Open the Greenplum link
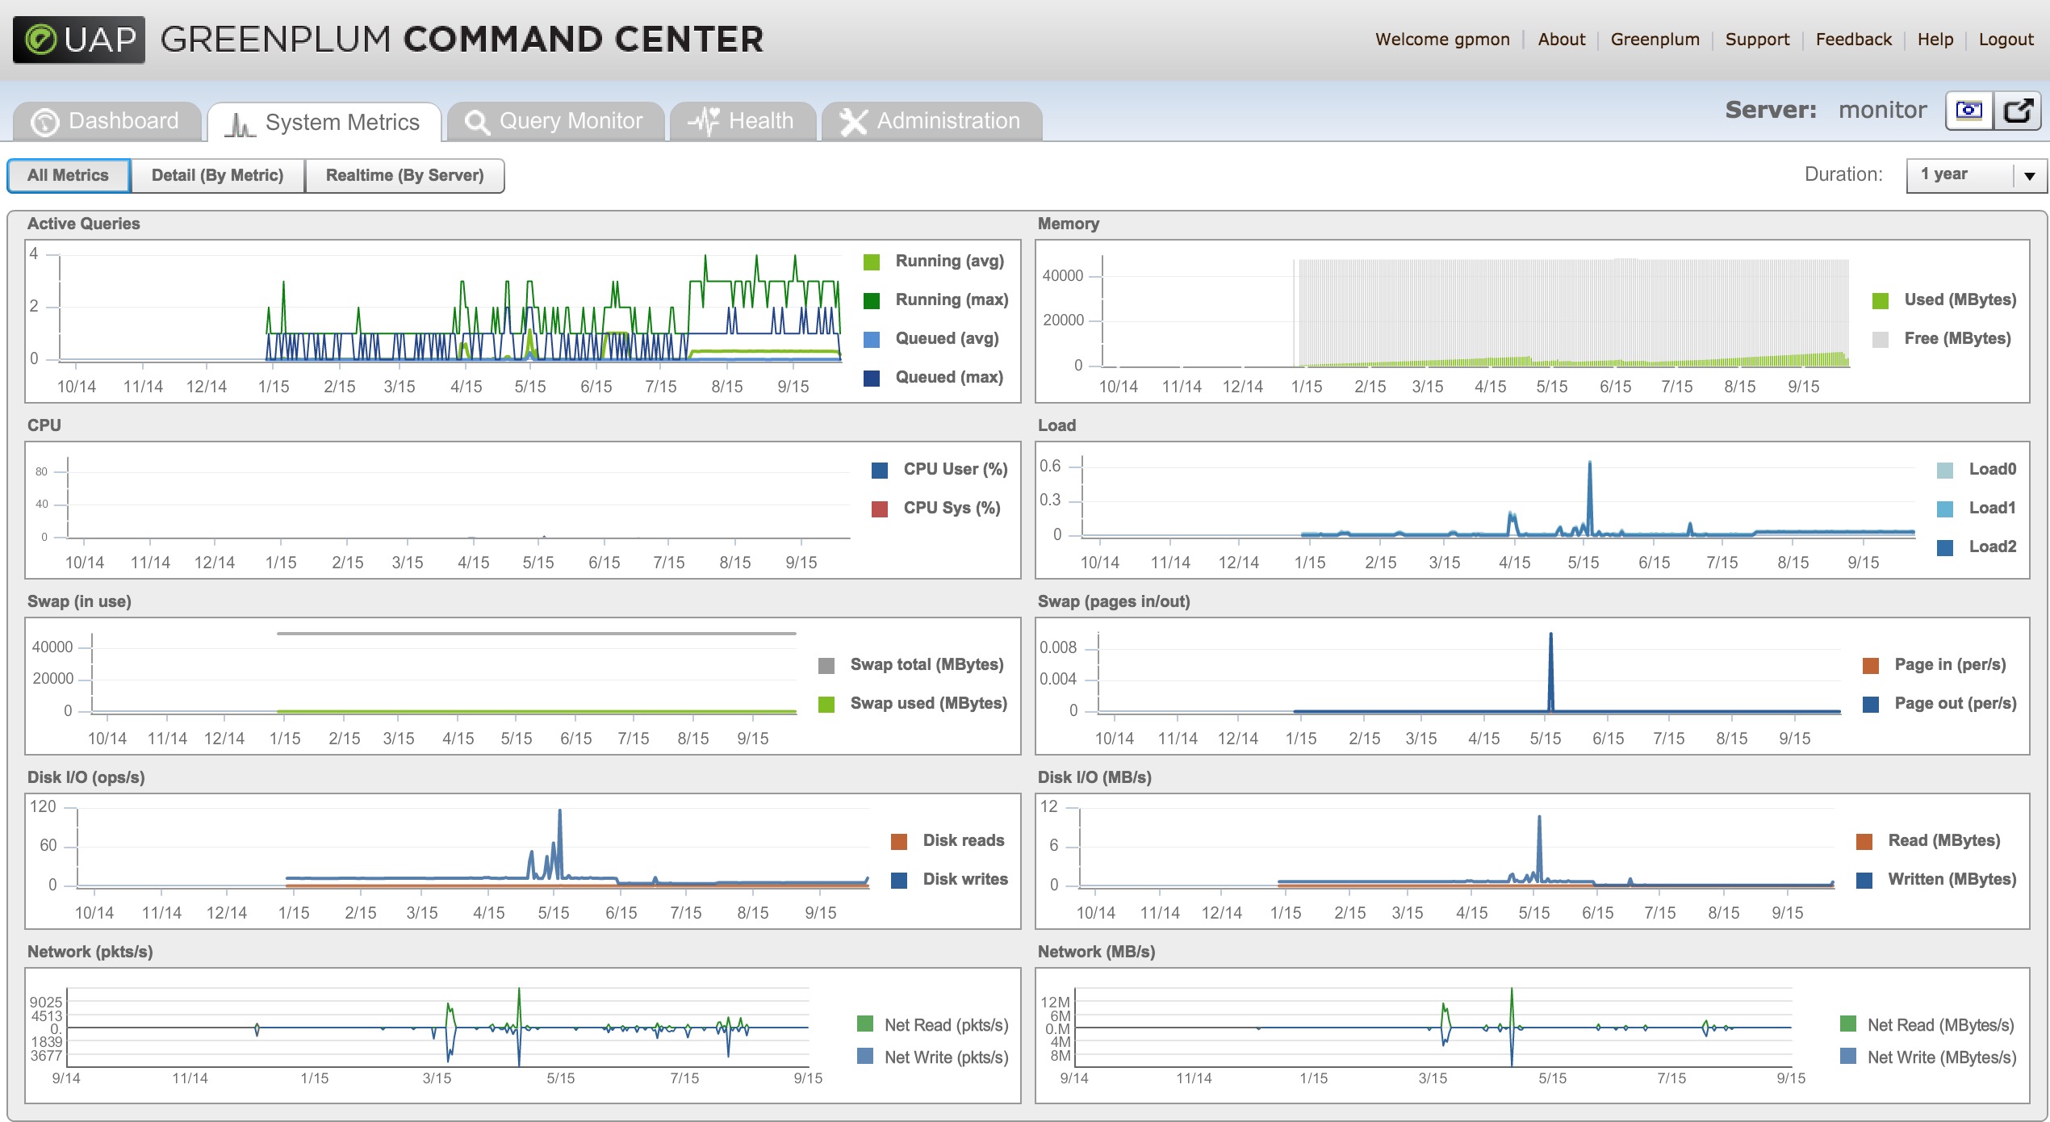The height and width of the screenshot is (1122, 2050). (1655, 40)
